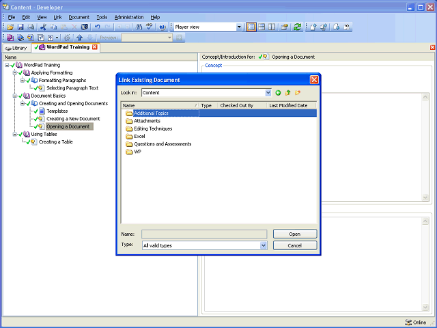This screenshot has width=437, height=328.
Task: Click green Back arrow in Link Existing Document dialog
Action: click(x=278, y=93)
